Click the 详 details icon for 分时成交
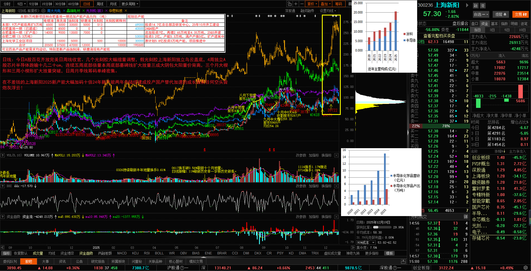This screenshot has width=531, height=271. 466,217
